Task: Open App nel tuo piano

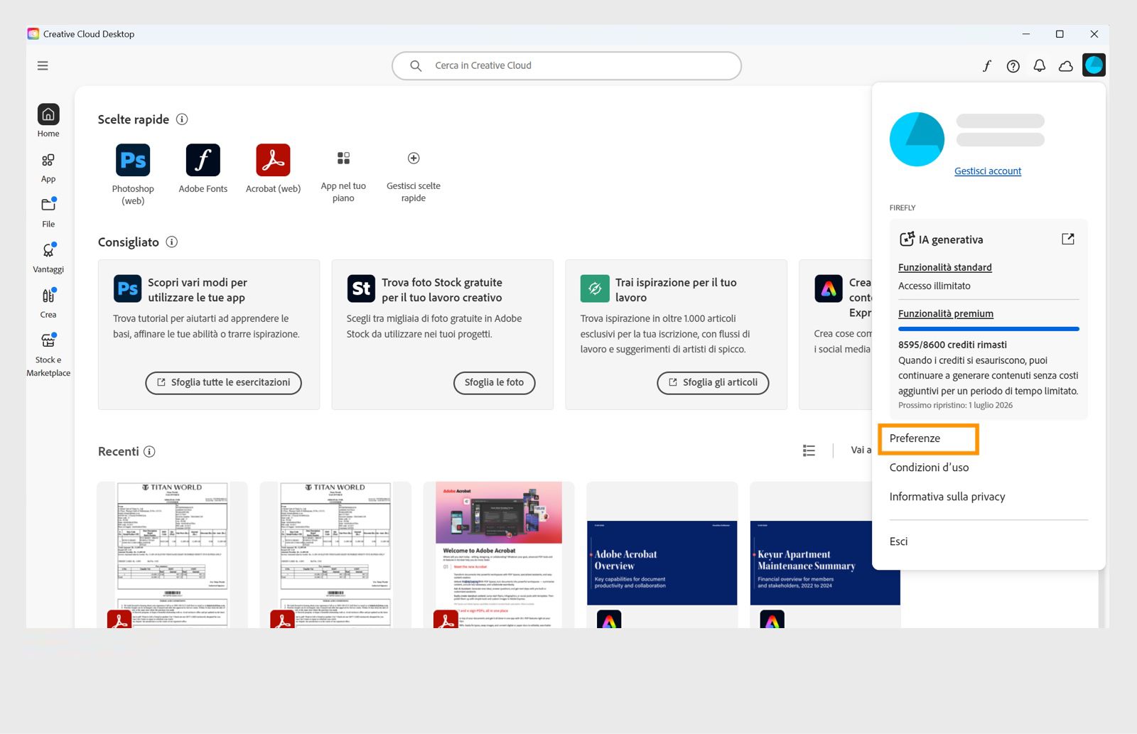Action: 343,176
